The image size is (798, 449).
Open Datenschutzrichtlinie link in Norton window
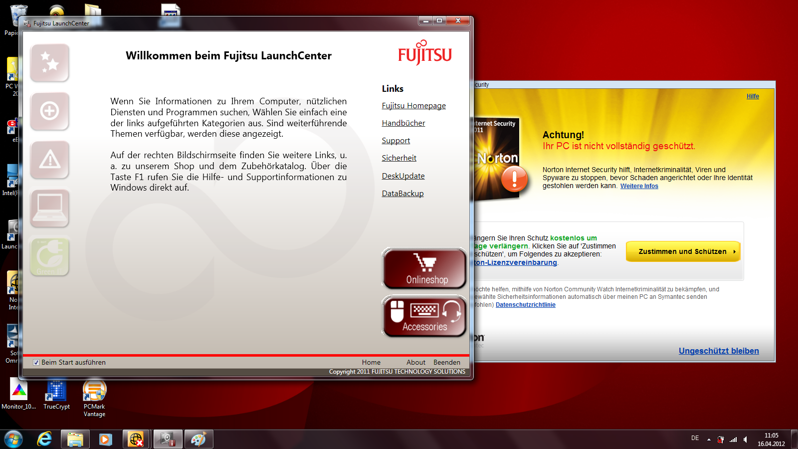click(x=525, y=305)
